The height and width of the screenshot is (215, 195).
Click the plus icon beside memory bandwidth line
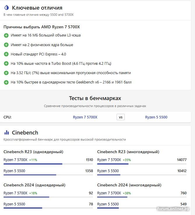coord(6,73)
